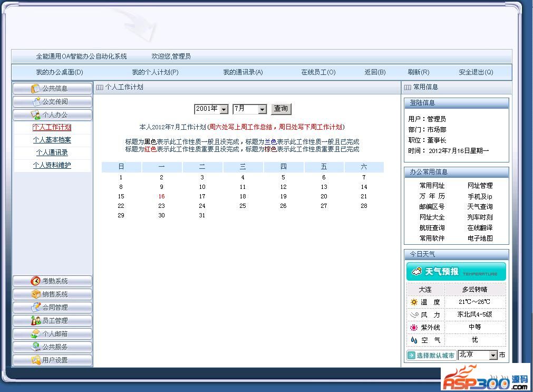Click the 多云转晴 weather value

(475, 290)
